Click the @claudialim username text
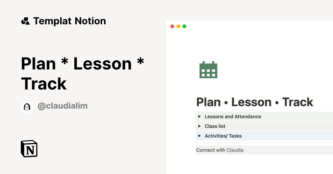This screenshot has width=333, height=174. click(62, 106)
